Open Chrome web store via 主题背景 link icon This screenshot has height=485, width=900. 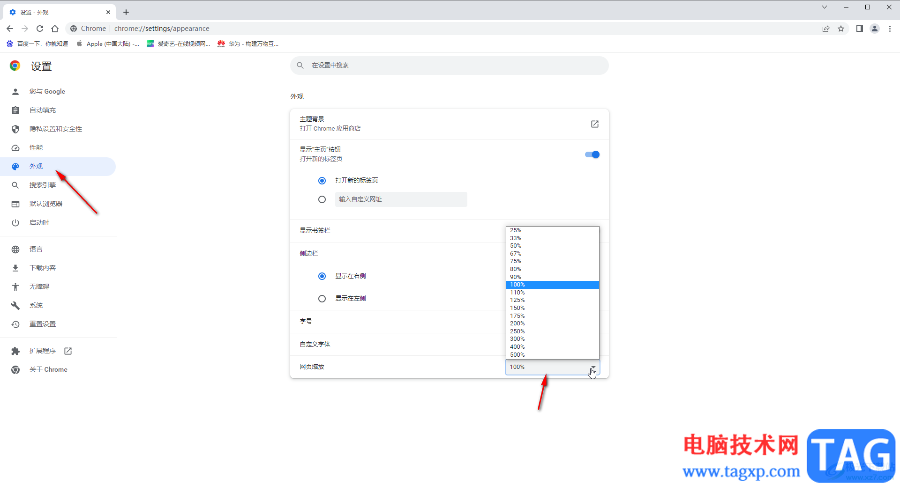click(595, 124)
